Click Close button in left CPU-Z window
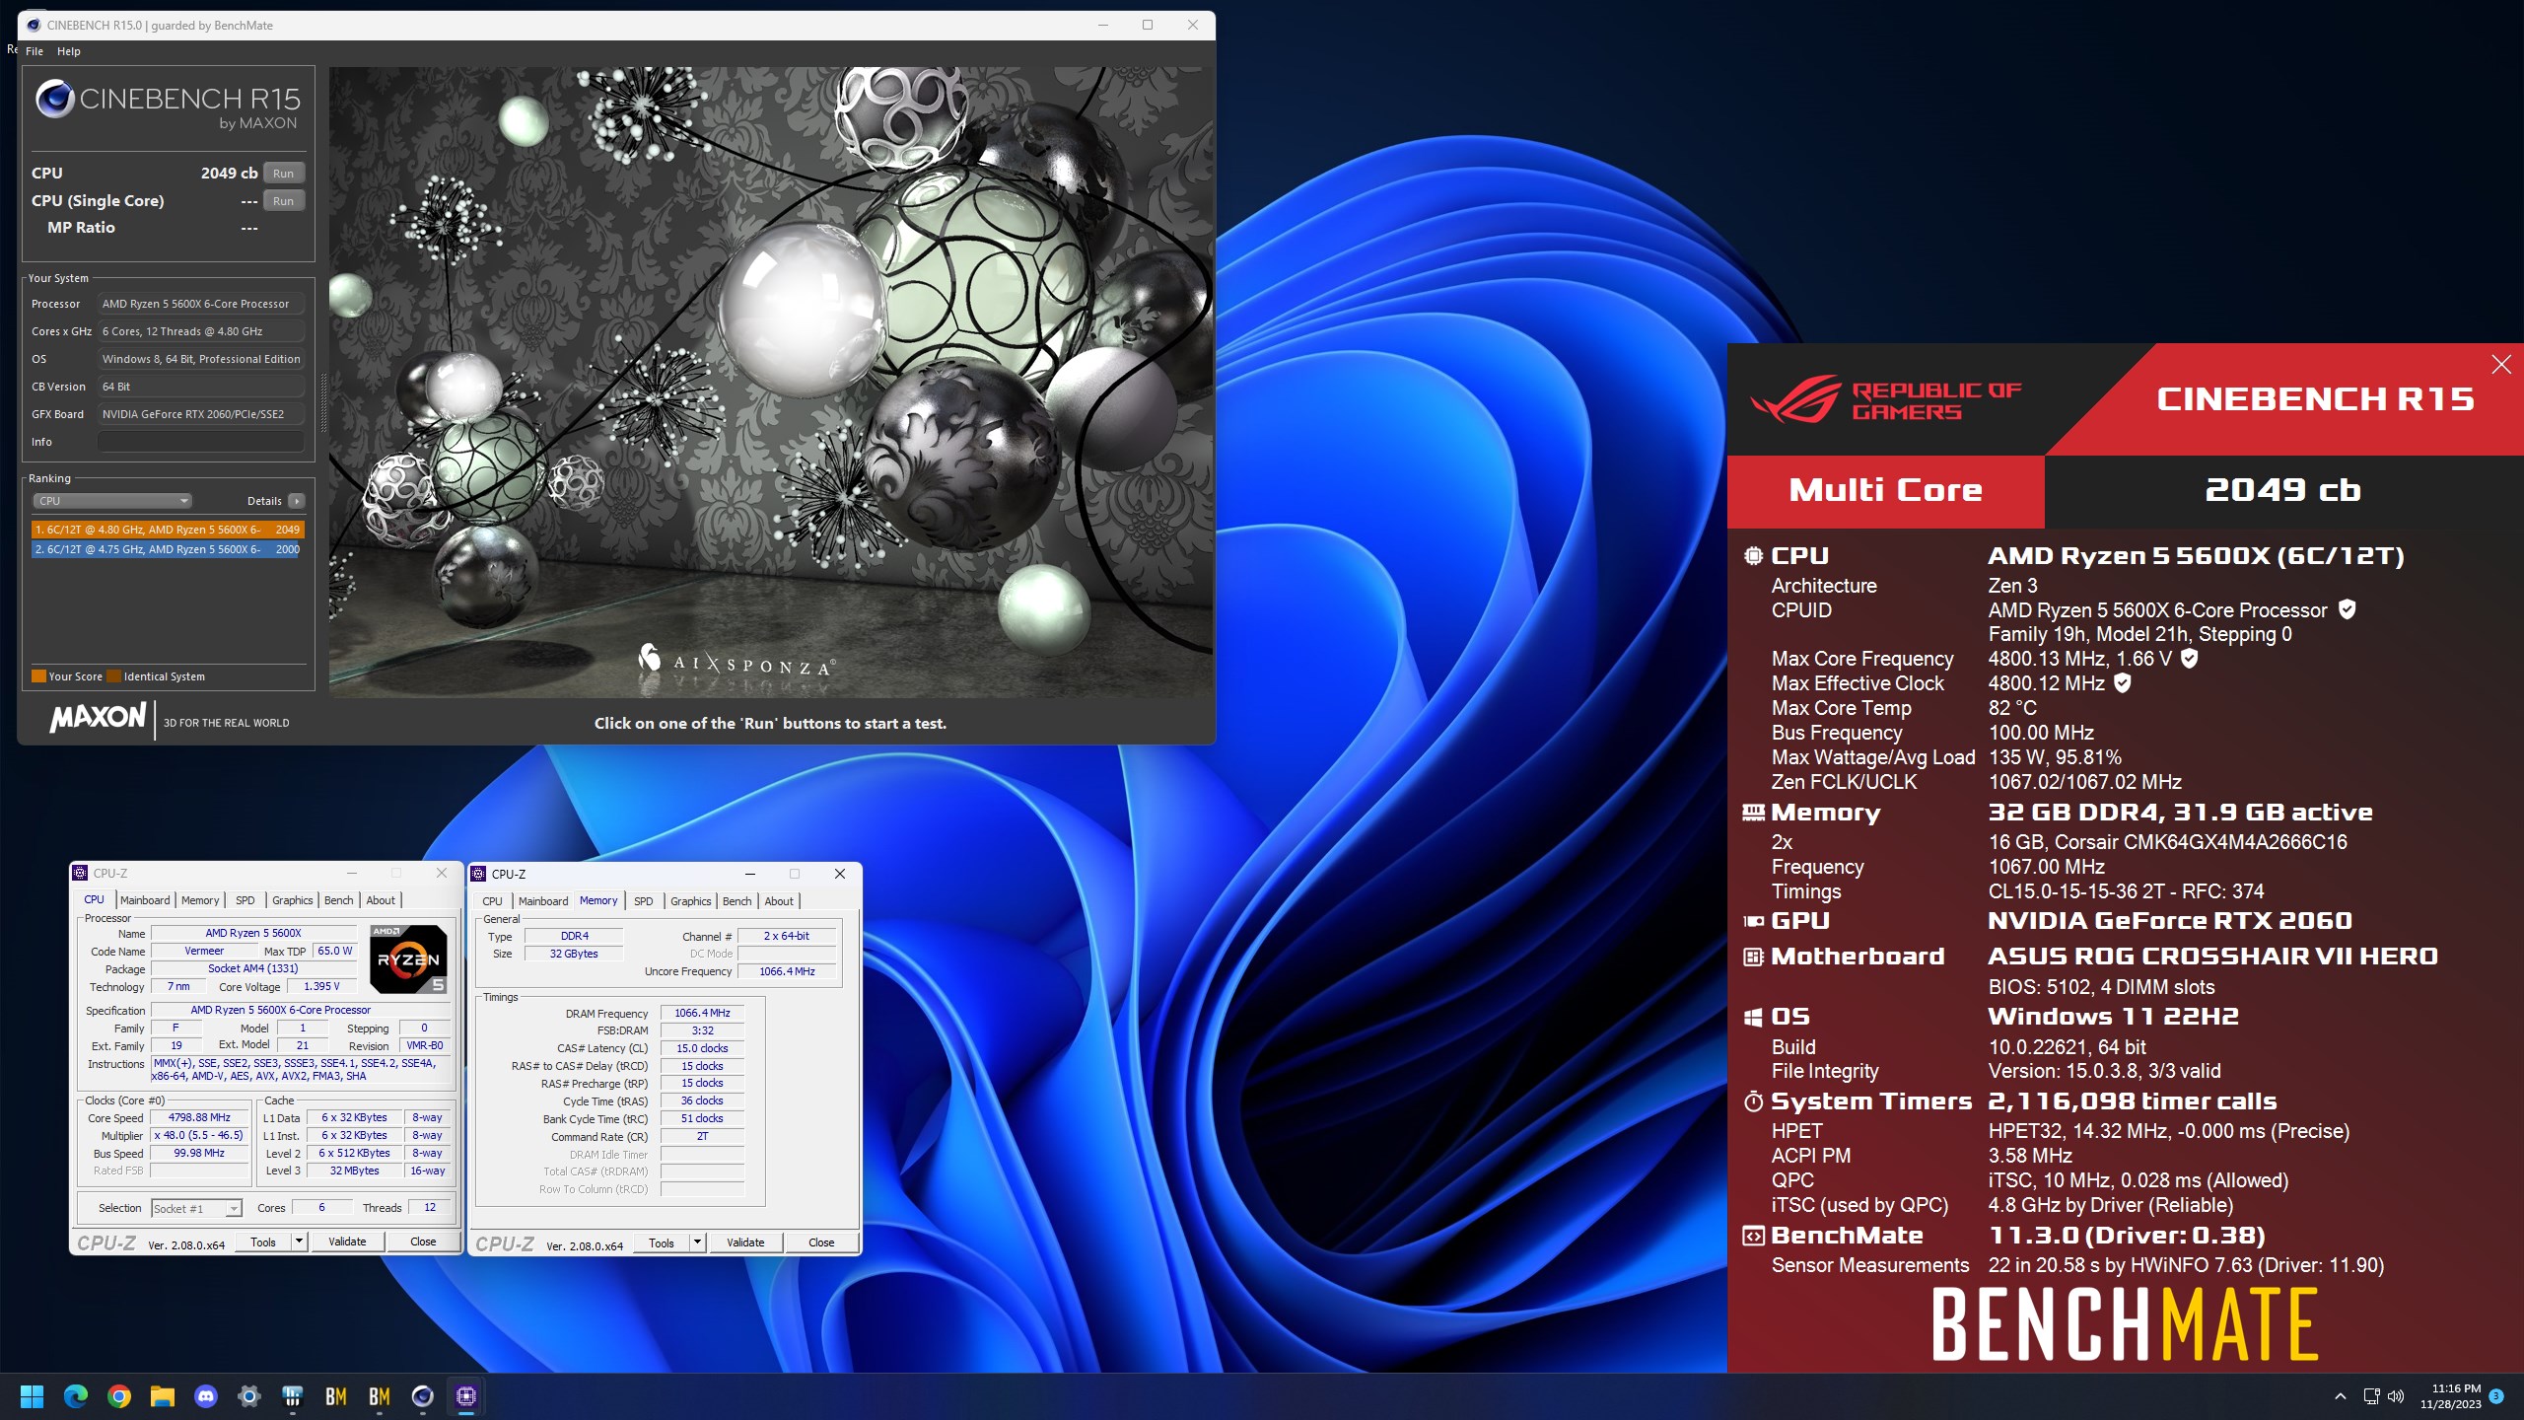The image size is (2524, 1420). [x=423, y=1242]
